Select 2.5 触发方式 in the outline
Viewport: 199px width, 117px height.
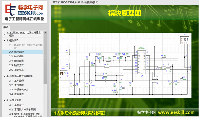pos(17,65)
